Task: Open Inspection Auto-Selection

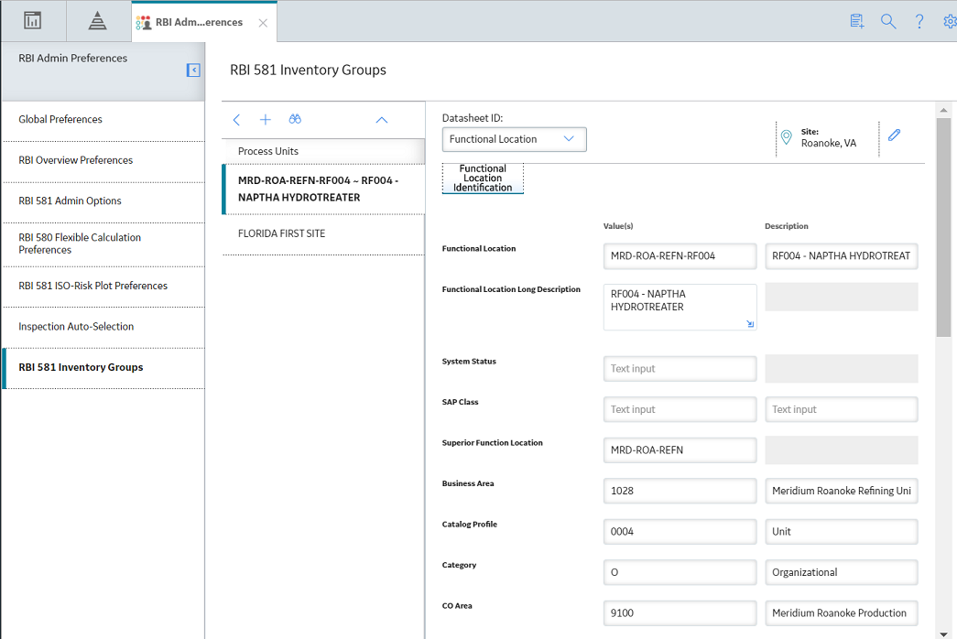Action: point(103,327)
